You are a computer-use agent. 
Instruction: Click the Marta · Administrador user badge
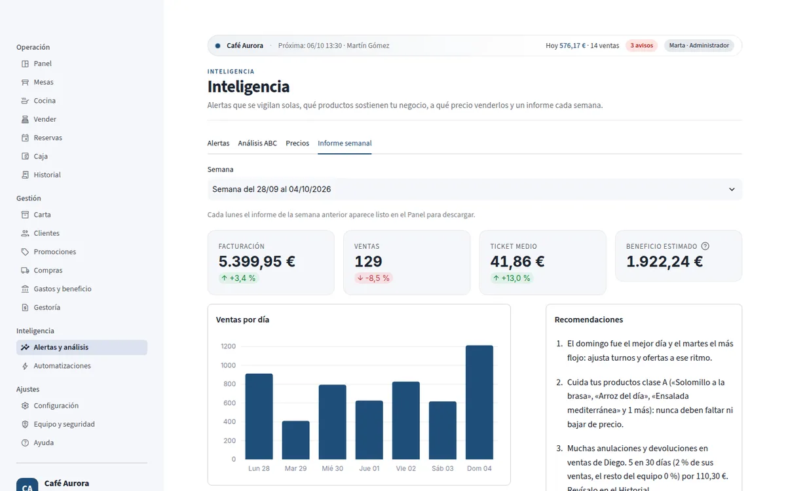pyautogui.click(x=699, y=46)
